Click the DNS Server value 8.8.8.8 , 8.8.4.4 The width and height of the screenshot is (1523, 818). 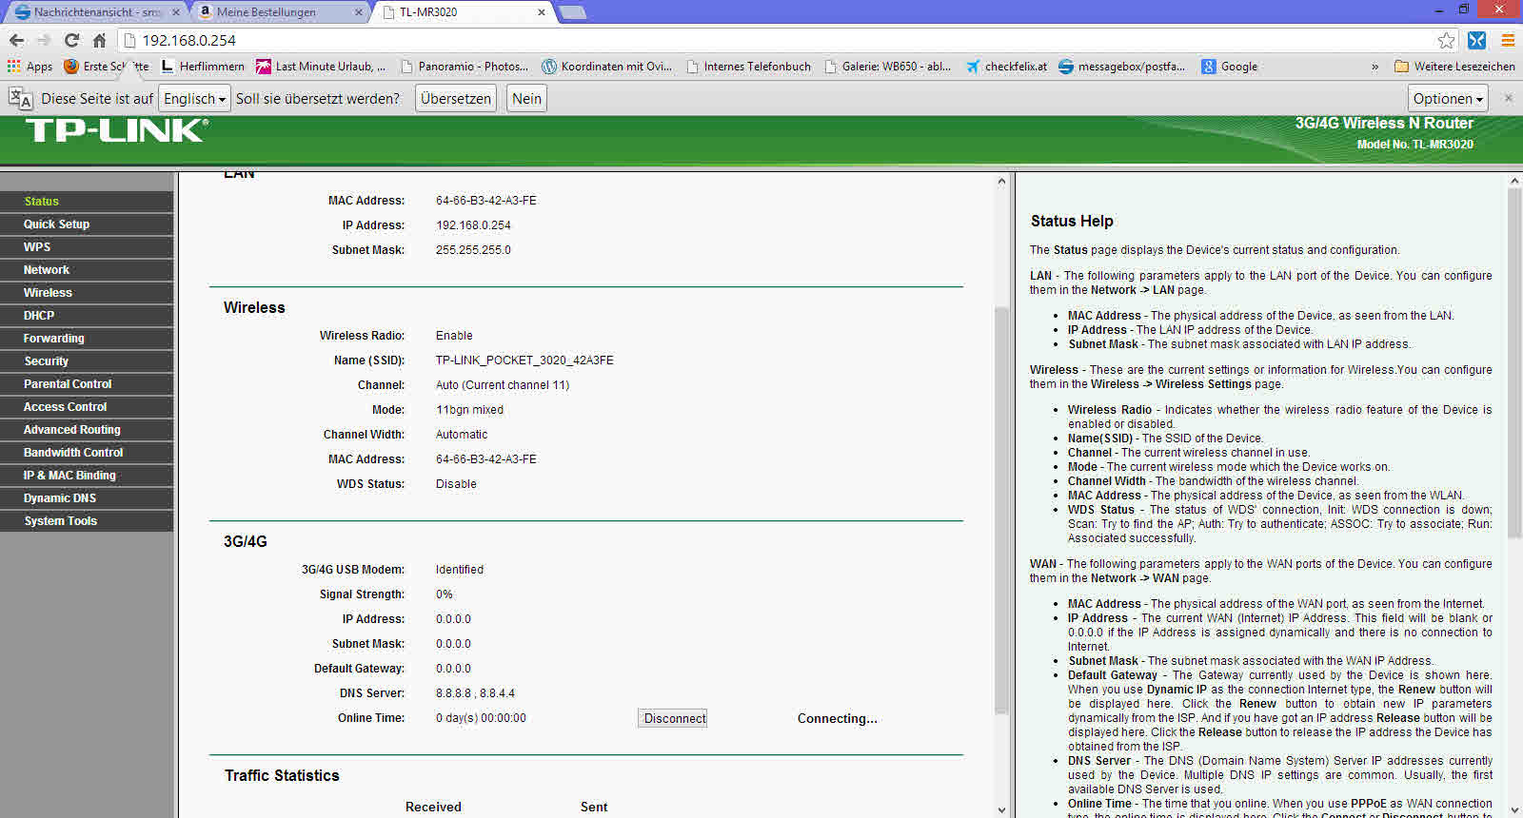(475, 693)
